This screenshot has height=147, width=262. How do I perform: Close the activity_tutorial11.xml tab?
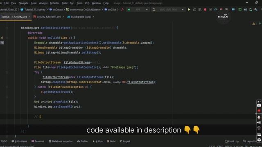[63, 17]
